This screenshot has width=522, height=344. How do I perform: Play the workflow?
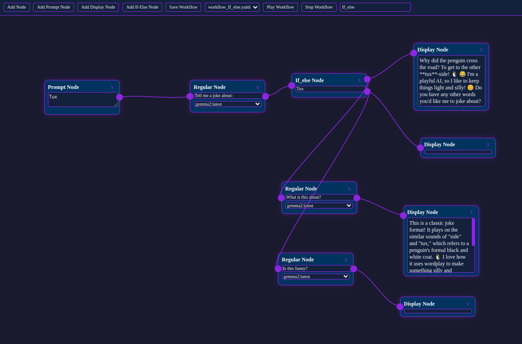tap(280, 7)
